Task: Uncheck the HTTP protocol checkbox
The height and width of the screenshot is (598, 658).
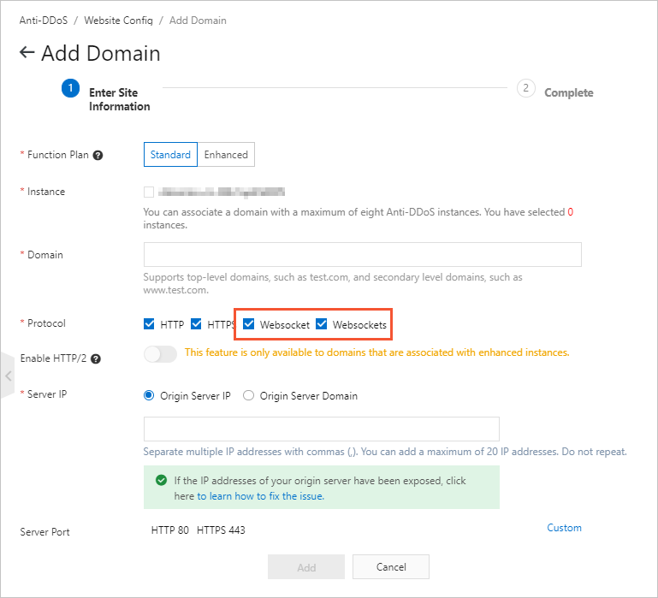Action: [x=150, y=324]
